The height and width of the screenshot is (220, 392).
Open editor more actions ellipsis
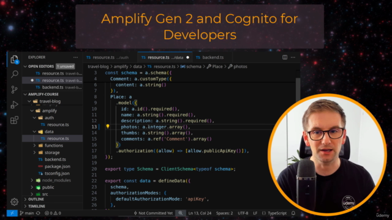[293, 57]
